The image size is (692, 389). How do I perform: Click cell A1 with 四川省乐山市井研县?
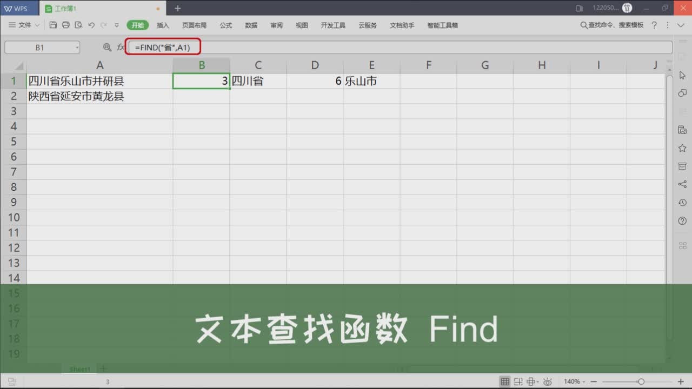point(100,81)
